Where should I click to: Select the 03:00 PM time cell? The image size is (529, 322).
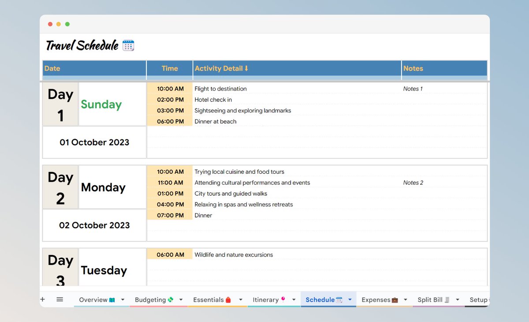pos(170,110)
